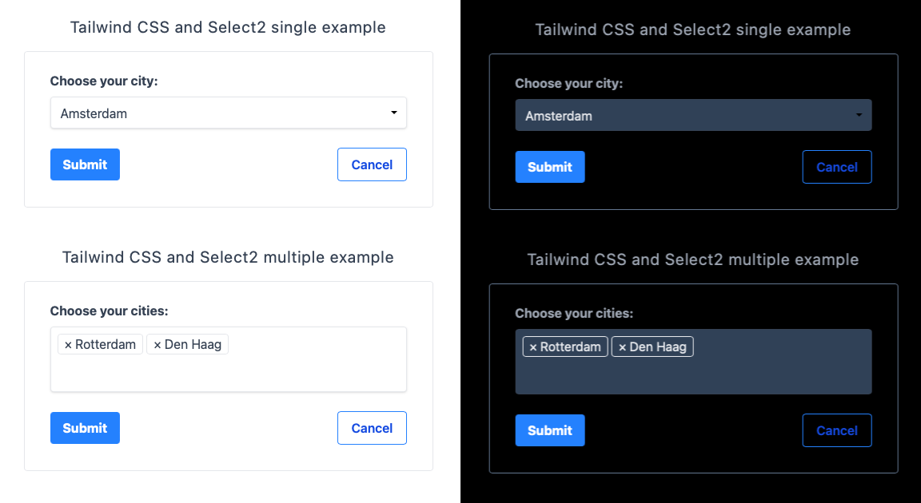Remove Den Haag tag in light theme multi-select

pyautogui.click(x=157, y=345)
